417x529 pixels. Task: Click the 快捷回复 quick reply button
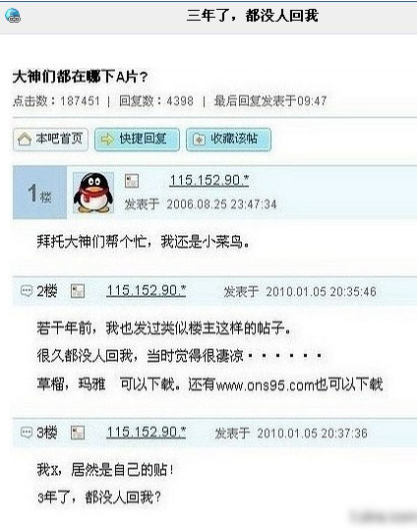coord(137,140)
